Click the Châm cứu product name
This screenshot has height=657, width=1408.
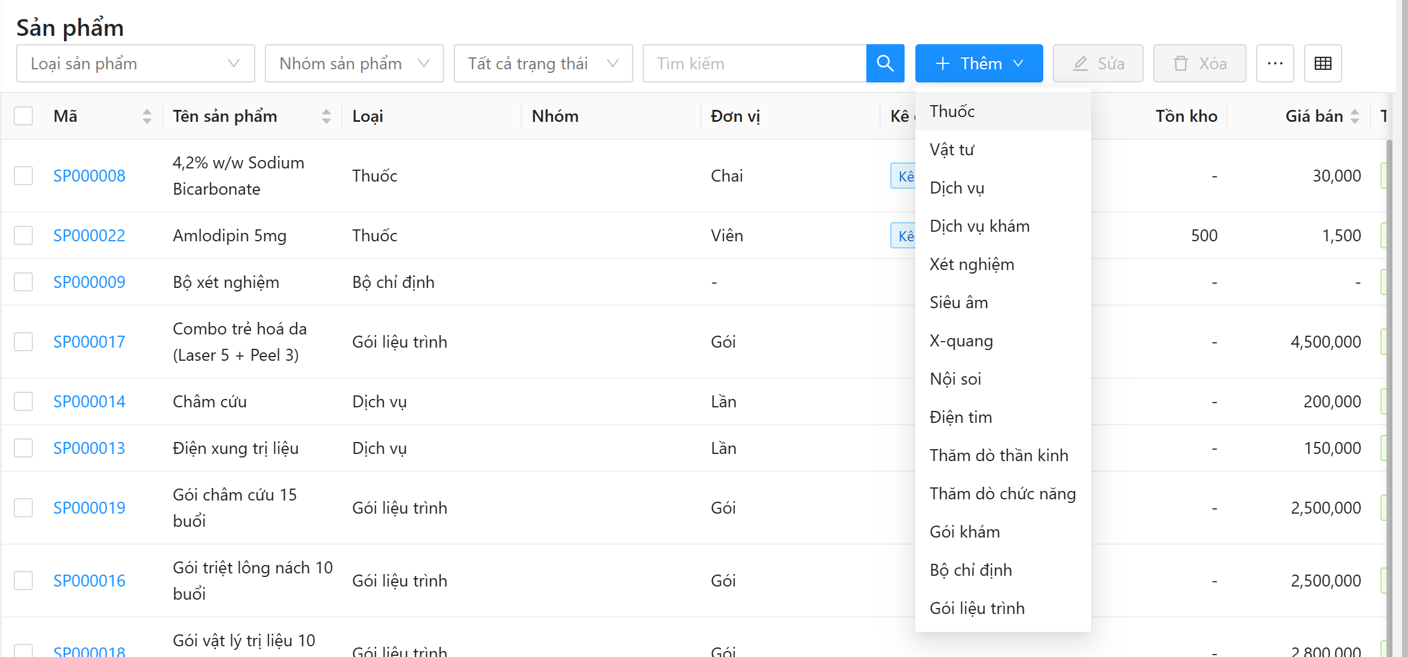pos(210,401)
